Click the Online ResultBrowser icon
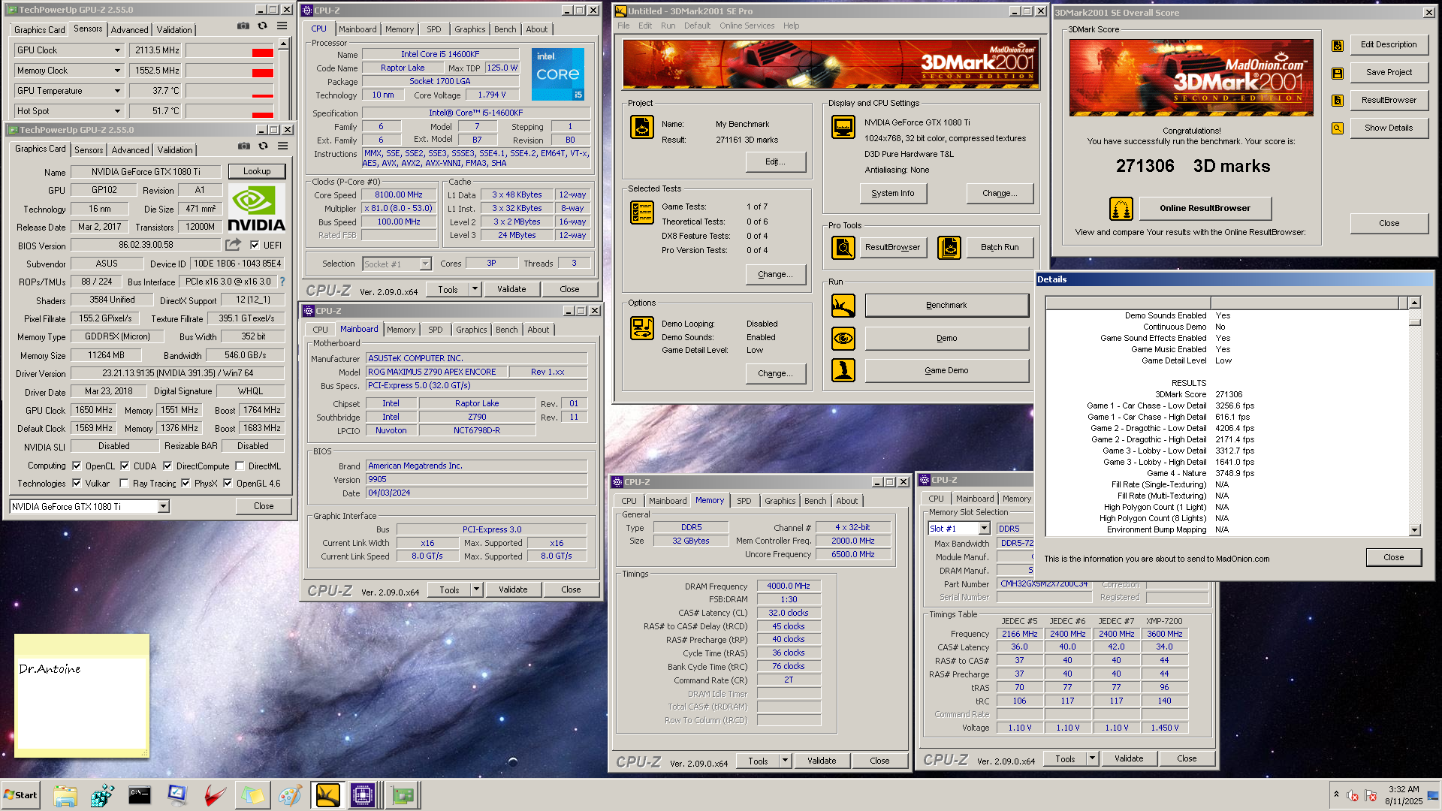 [1121, 208]
